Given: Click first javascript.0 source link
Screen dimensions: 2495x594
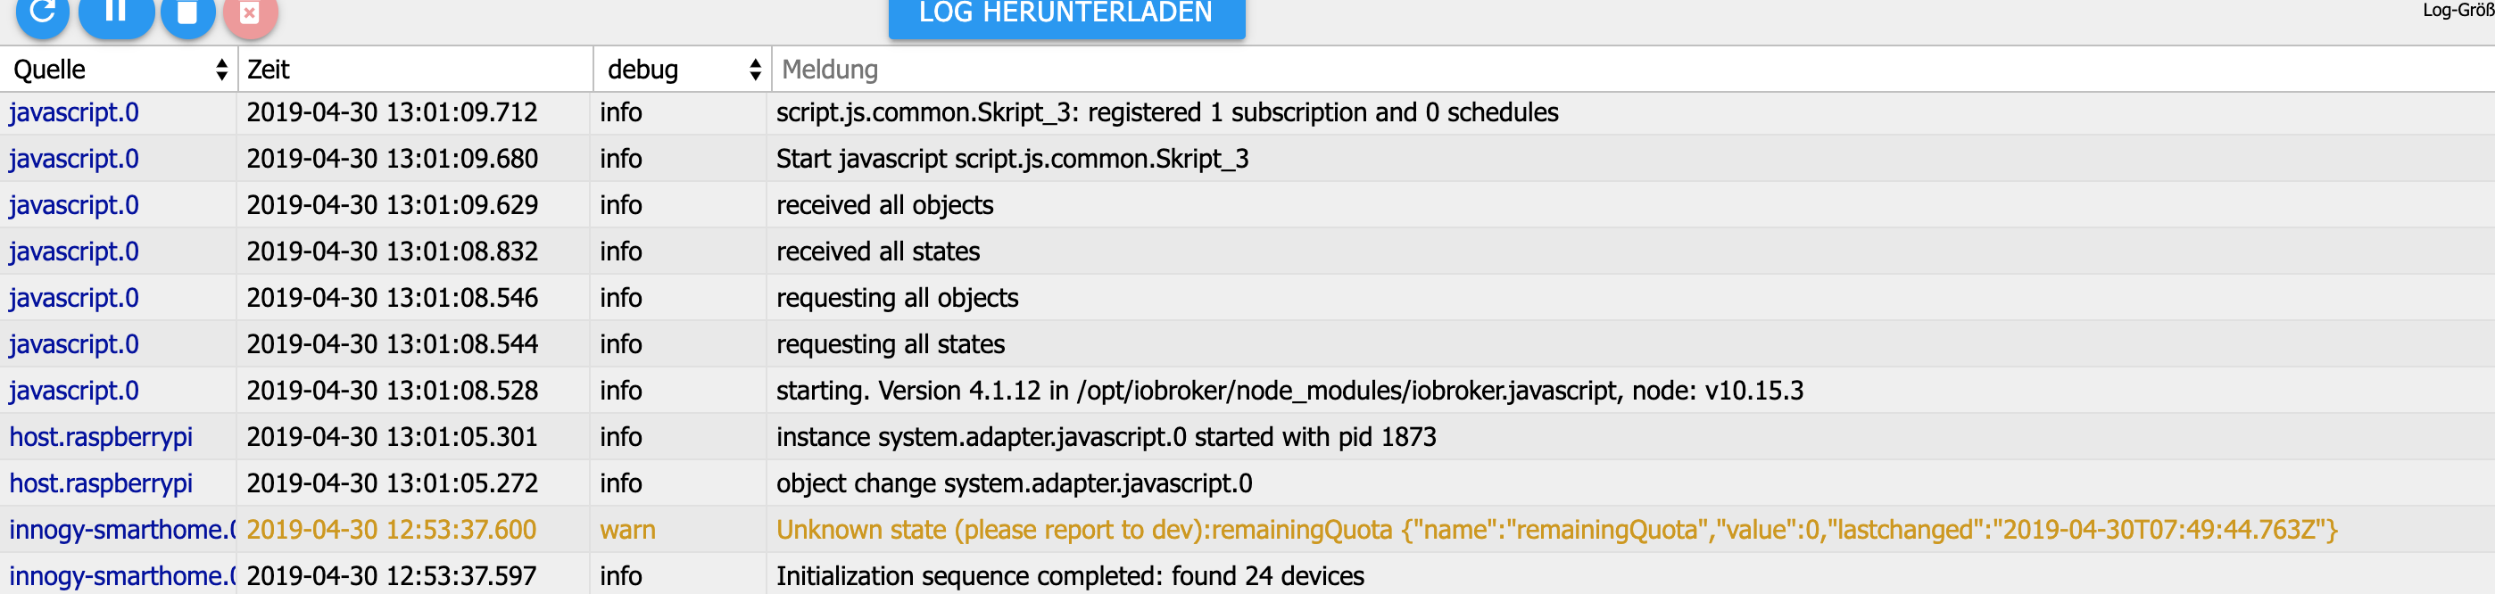Looking at the screenshot, I should tap(73, 112).
